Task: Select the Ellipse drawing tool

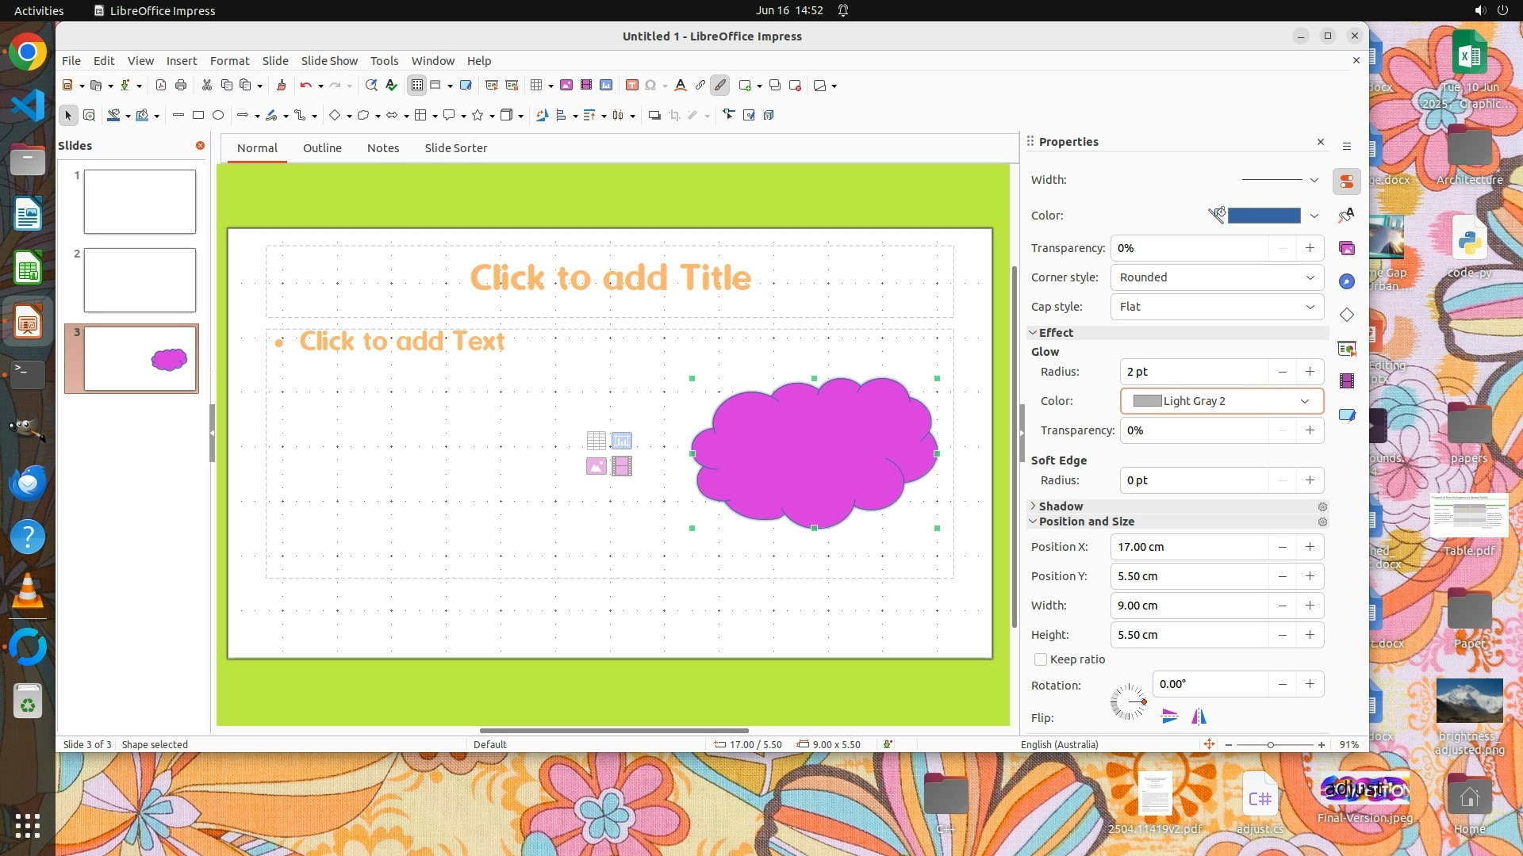Action: (218, 116)
